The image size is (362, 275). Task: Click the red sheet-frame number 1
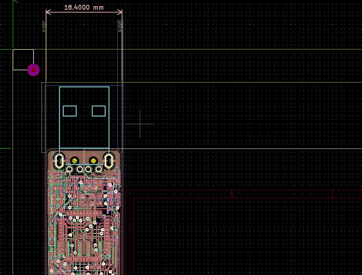(x=232, y=194)
